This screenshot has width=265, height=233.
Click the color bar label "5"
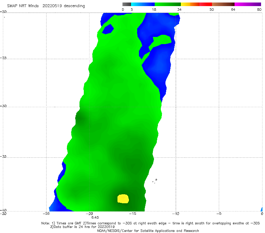click(x=132, y=10)
